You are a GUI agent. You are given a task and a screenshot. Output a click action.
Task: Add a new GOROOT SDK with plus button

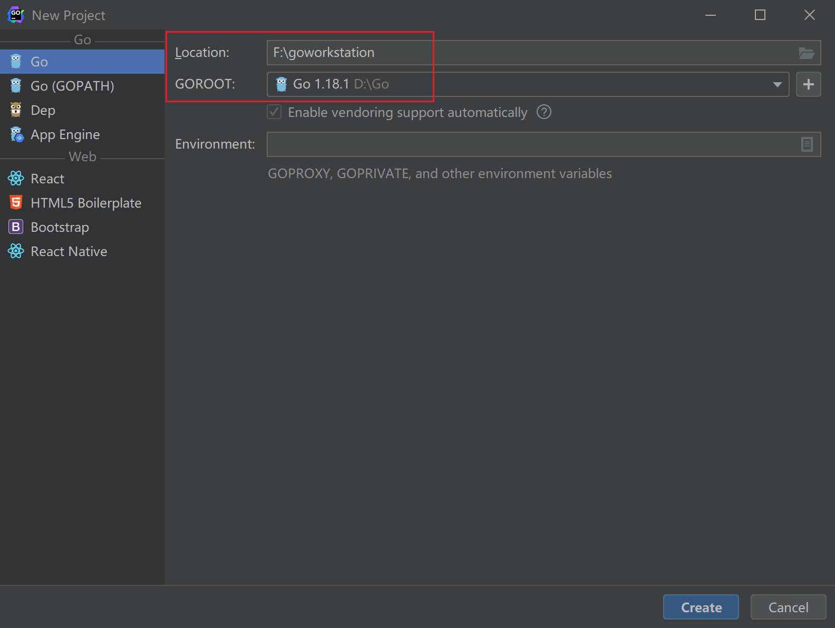(x=808, y=84)
